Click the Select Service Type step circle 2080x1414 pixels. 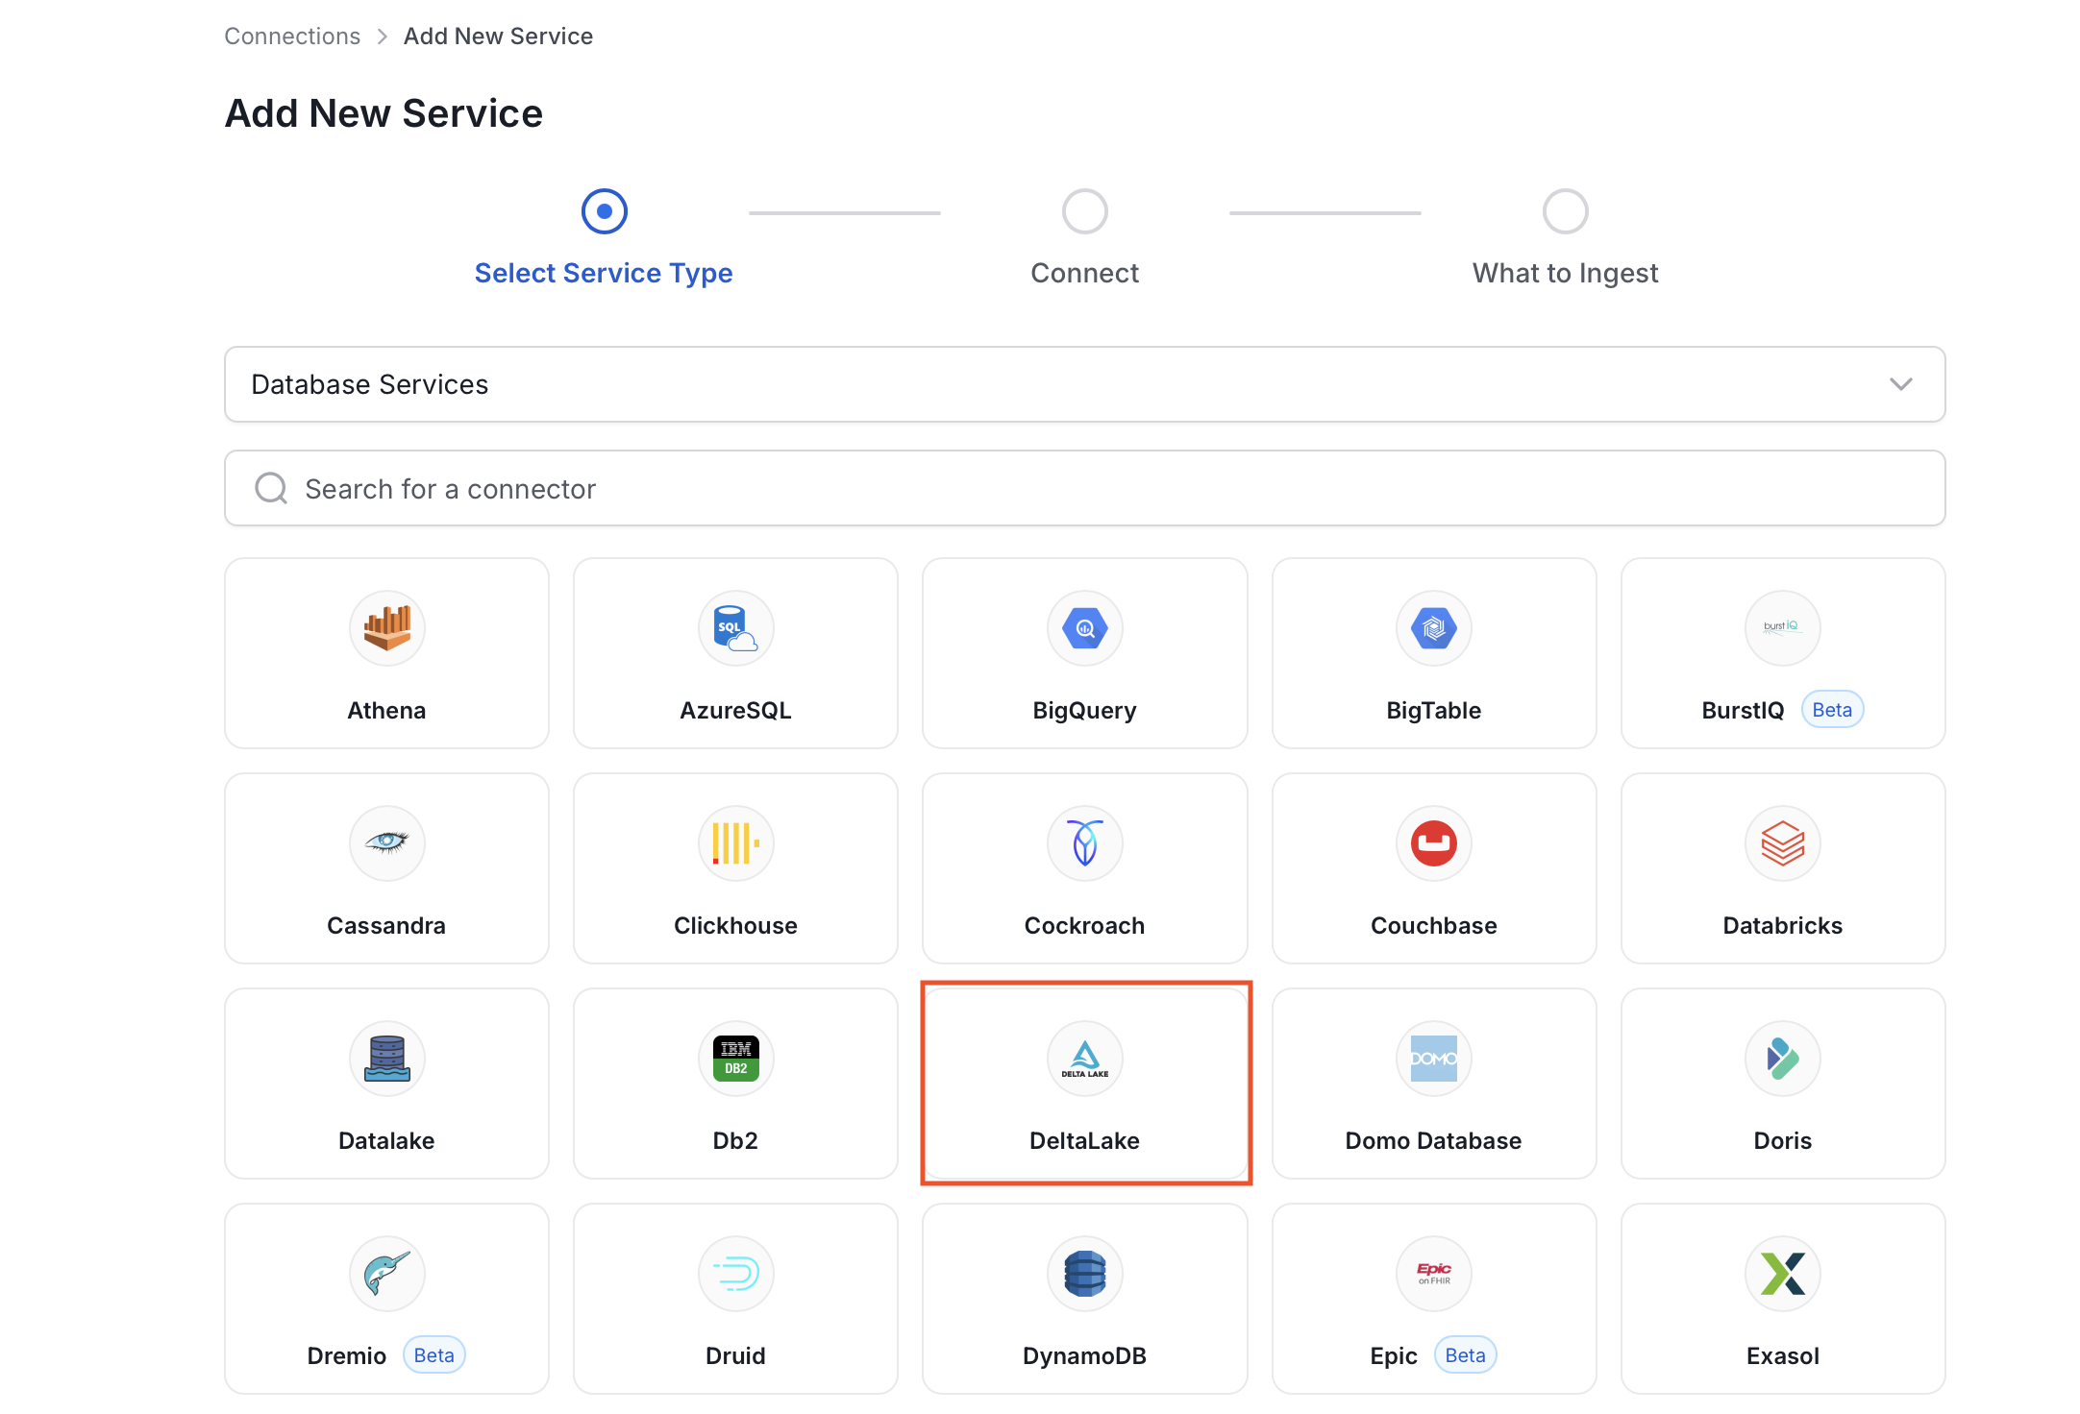[604, 211]
